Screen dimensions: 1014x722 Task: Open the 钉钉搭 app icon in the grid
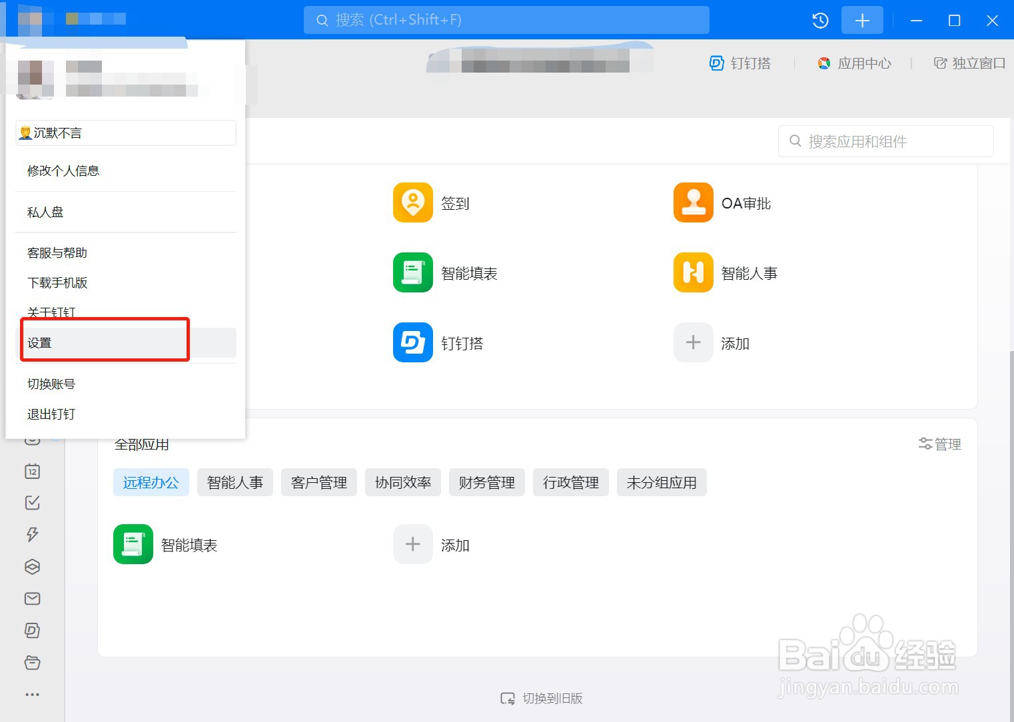pyautogui.click(x=412, y=342)
